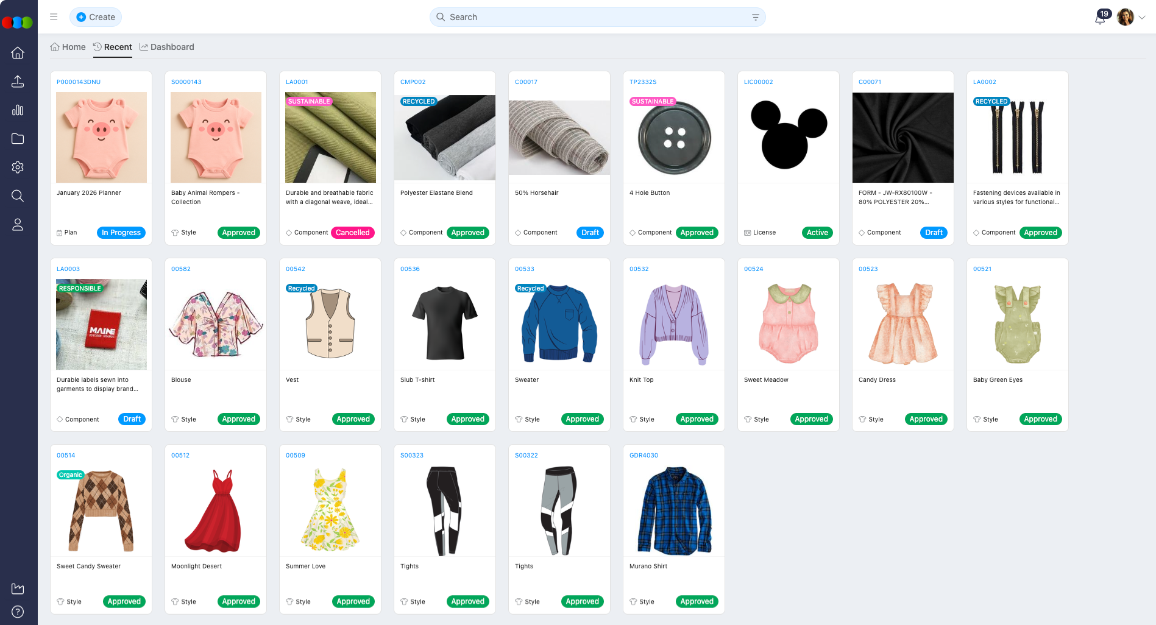
Task: Click the home icon in left sidebar
Action: click(18, 53)
